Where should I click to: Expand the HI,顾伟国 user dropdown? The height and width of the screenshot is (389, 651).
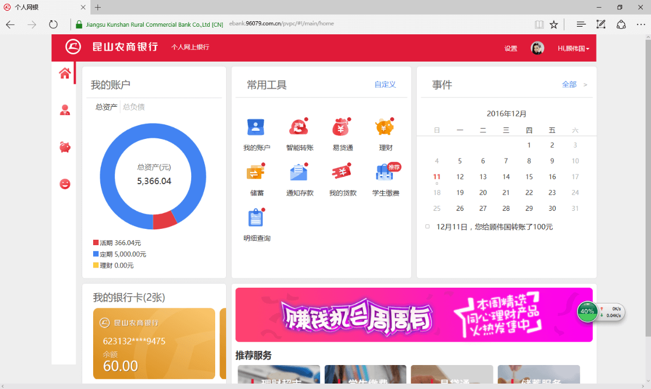pos(573,48)
